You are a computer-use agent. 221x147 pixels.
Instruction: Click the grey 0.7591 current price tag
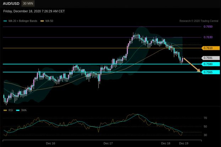[211, 58]
